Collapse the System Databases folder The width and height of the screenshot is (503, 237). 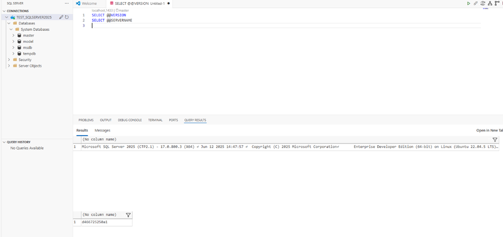click(x=12, y=29)
